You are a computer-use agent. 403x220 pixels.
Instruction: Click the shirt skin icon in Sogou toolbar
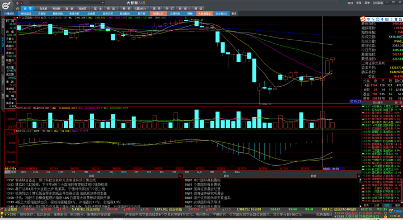click(x=396, y=19)
